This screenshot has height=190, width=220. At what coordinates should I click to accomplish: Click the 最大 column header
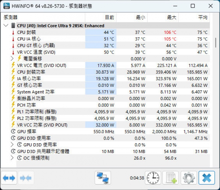(x=163, y=17)
